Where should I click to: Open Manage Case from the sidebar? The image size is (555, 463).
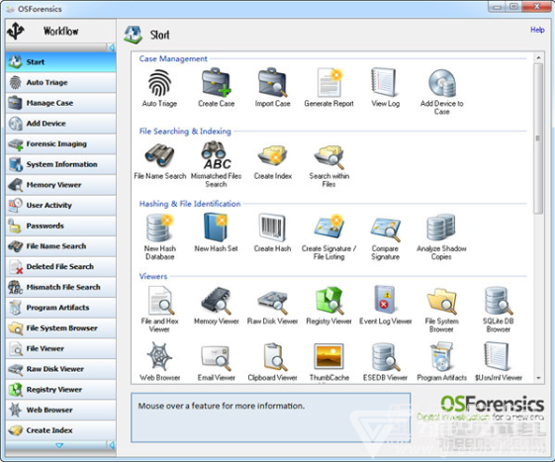click(x=61, y=103)
